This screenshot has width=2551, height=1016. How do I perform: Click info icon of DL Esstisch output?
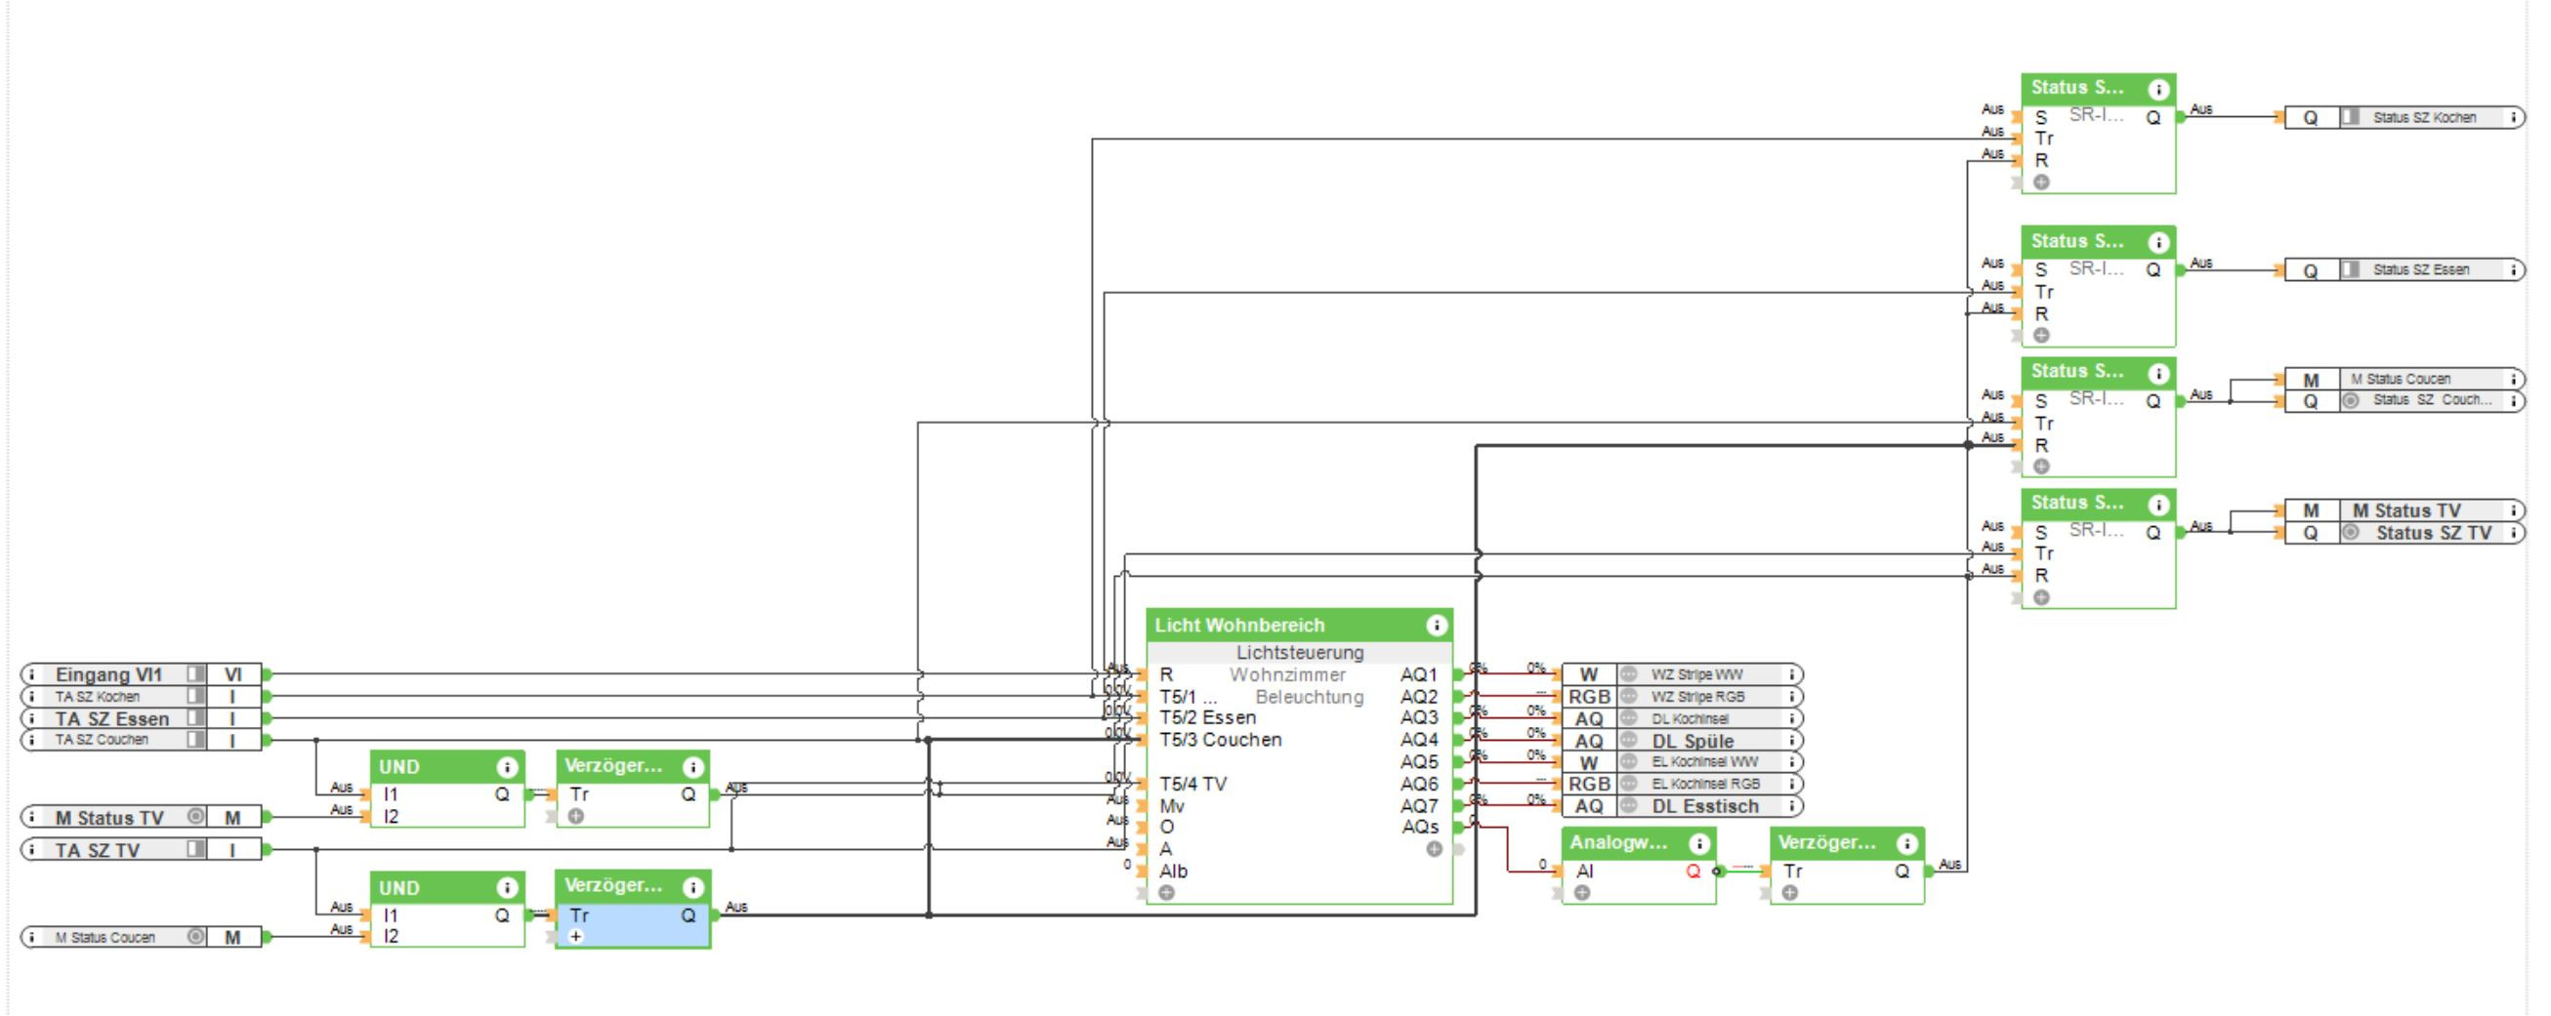click(x=1791, y=806)
